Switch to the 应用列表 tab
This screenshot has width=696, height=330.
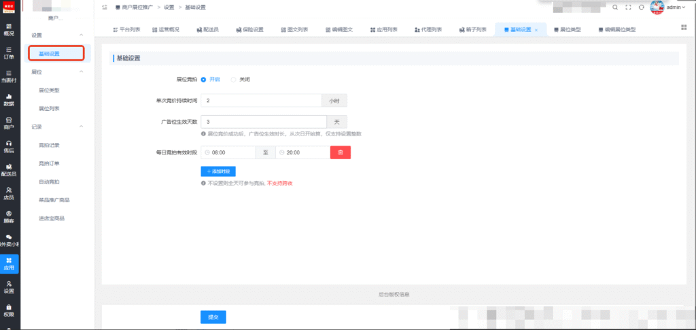pos(384,30)
